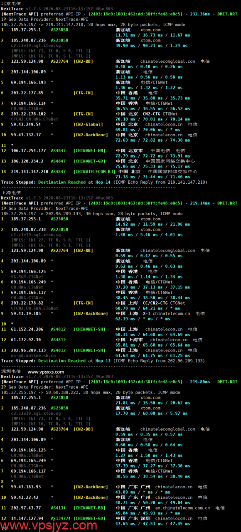Click hop IP 59.43.22.42
241x532 pixels.
(x=25, y=497)
